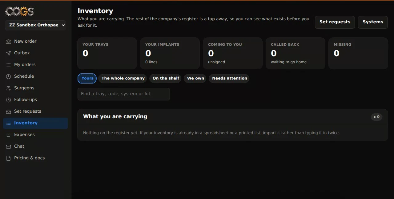The image size is (394, 199).
Task: Show On the shelf items
Action: click(166, 78)
